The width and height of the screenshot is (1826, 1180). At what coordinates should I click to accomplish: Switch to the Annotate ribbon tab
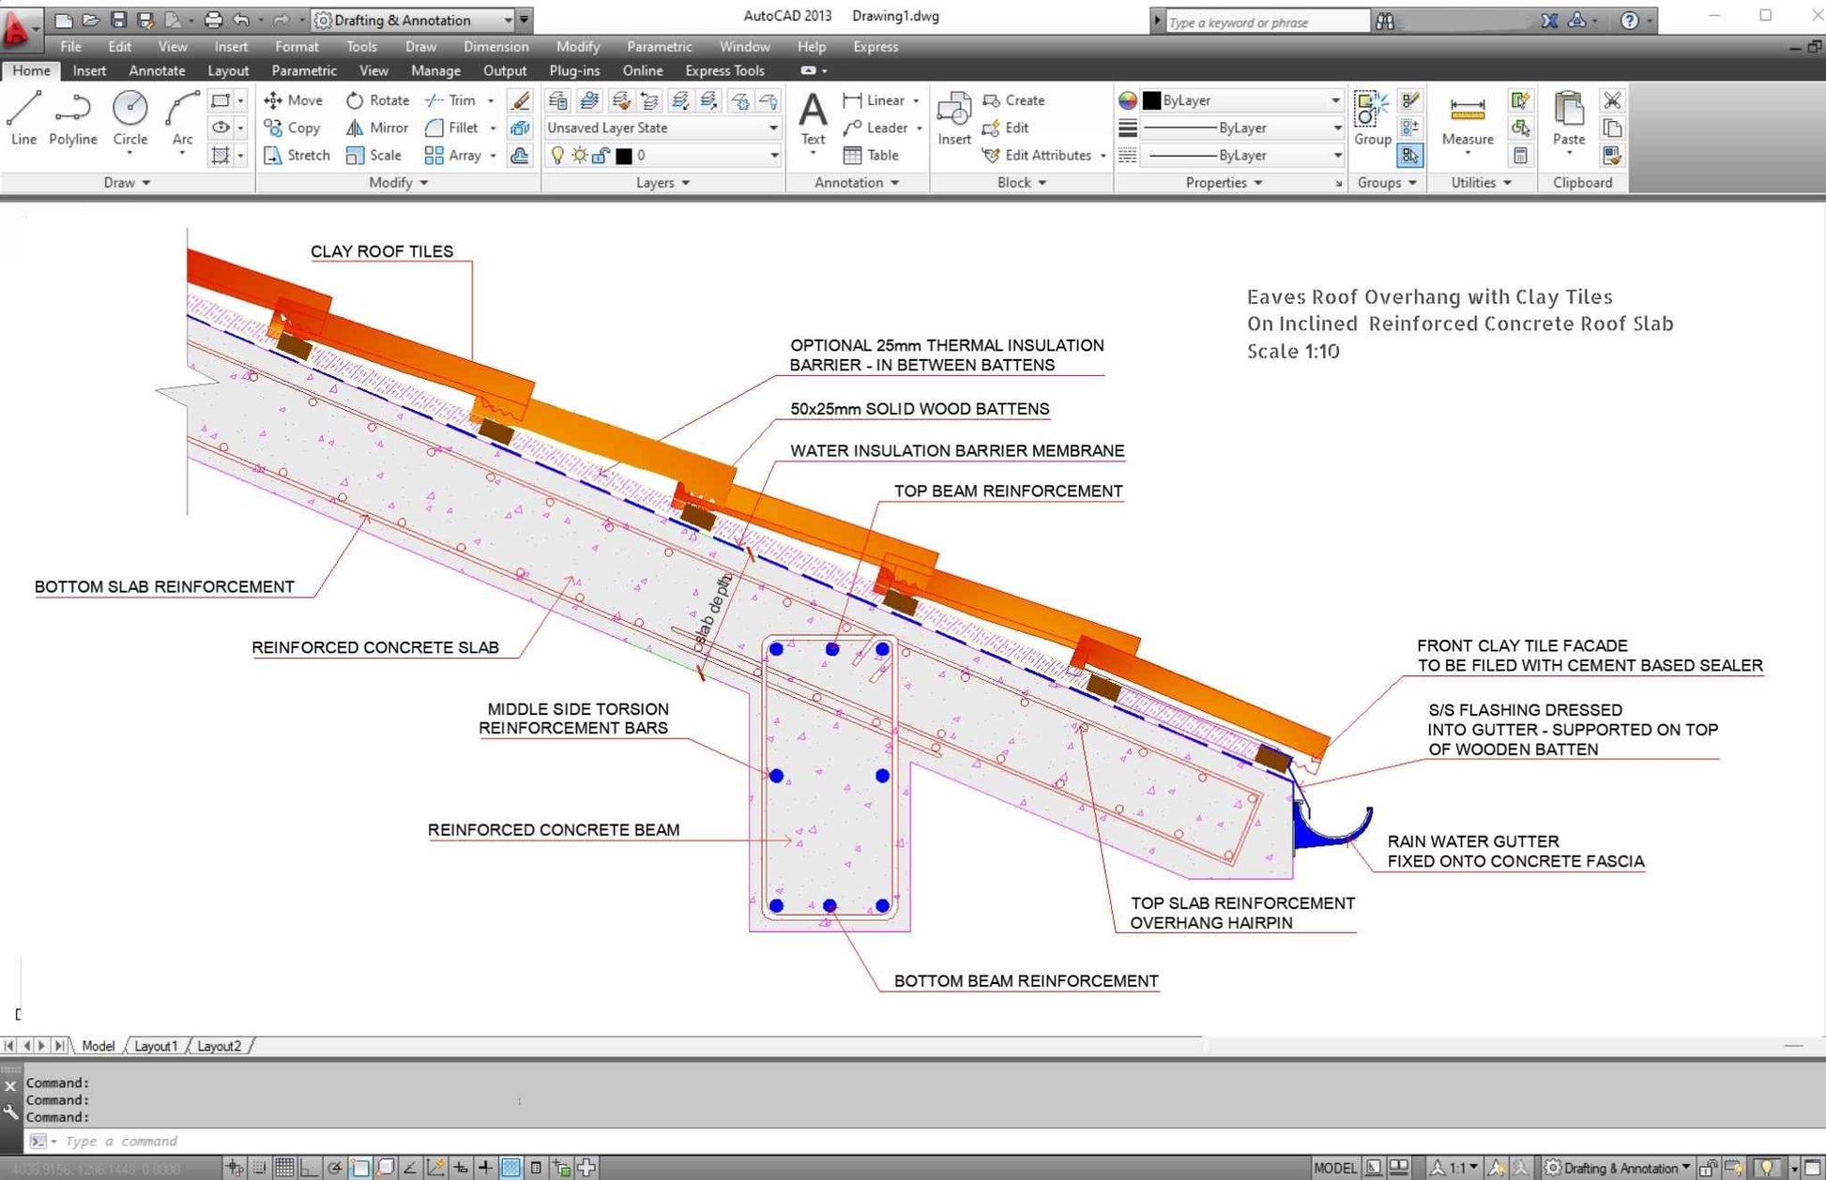pos(157,70)
